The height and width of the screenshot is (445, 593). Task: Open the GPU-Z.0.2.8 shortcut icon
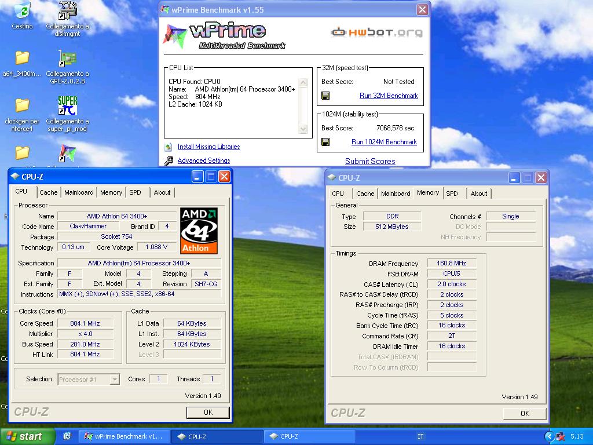67,58
